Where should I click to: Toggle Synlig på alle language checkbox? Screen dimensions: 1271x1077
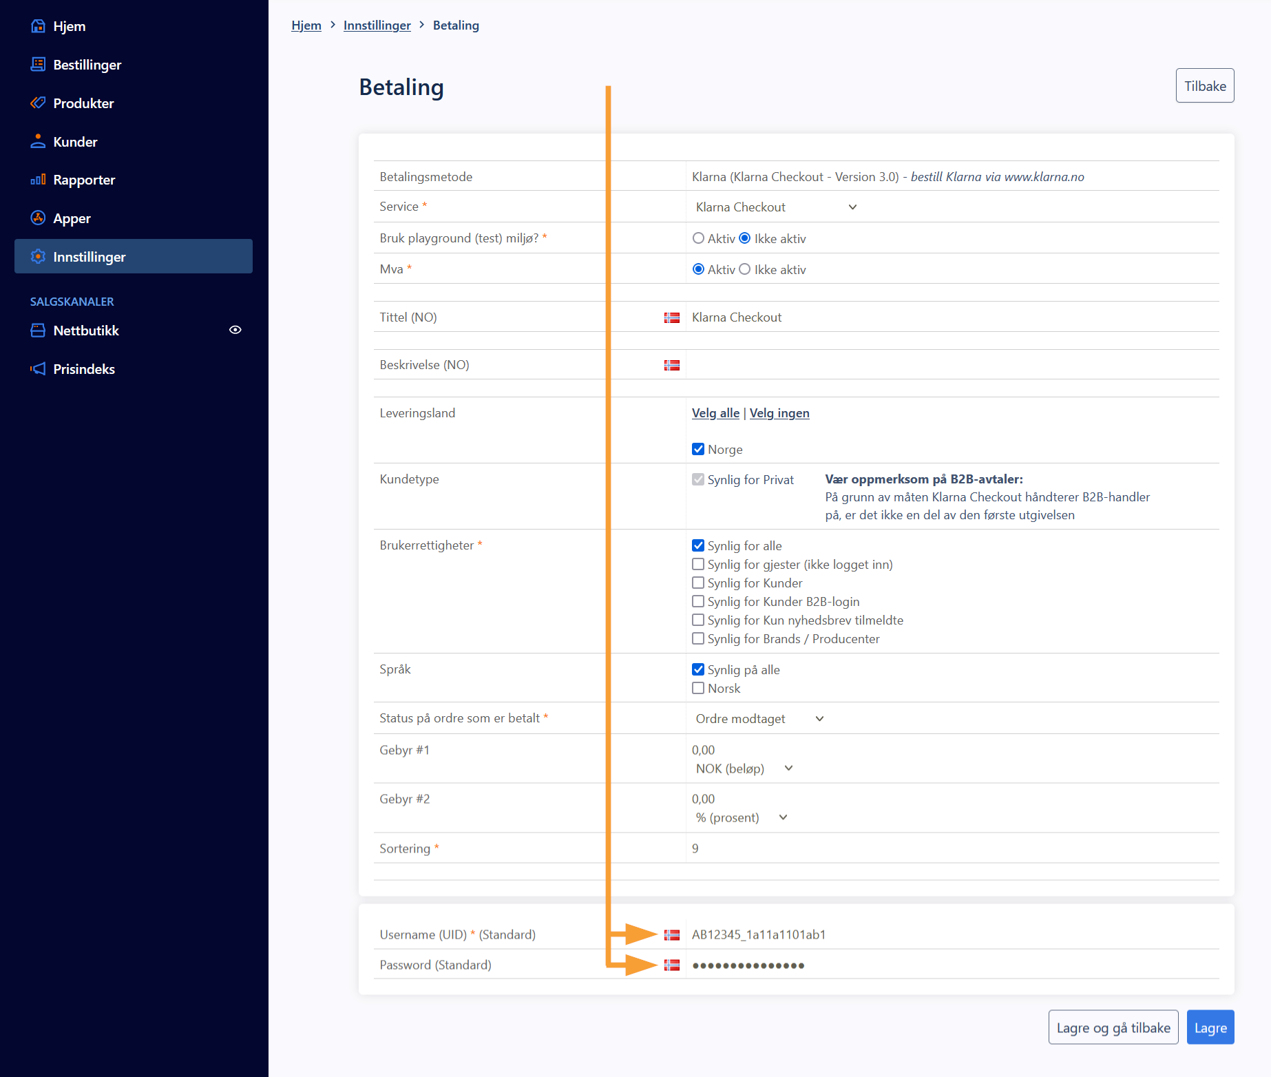698,669
